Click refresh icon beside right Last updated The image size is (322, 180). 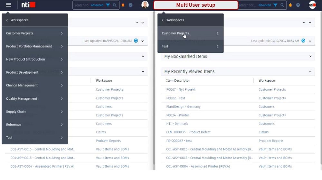[x=303, y=40]
